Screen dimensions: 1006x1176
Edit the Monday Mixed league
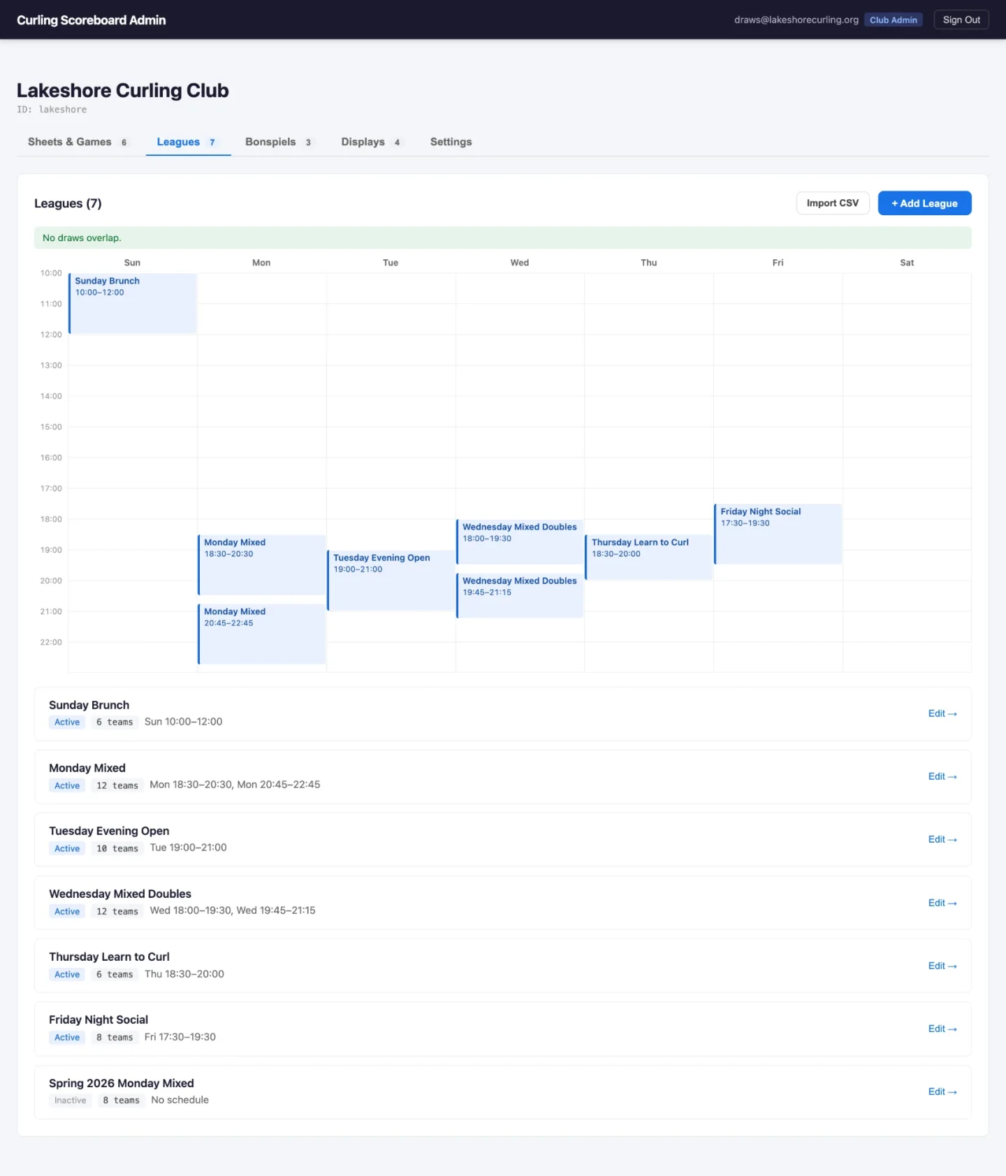[942, 776]
